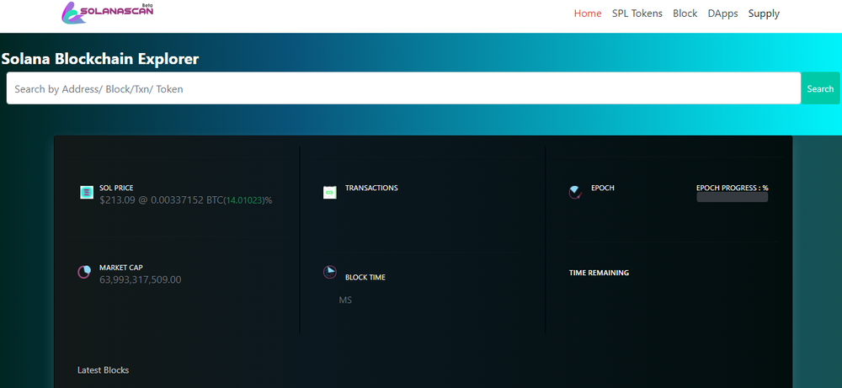This screenshot has width=842, height=388.
Task: Click the TIME REMAINING label
Action: coord(599,273)
